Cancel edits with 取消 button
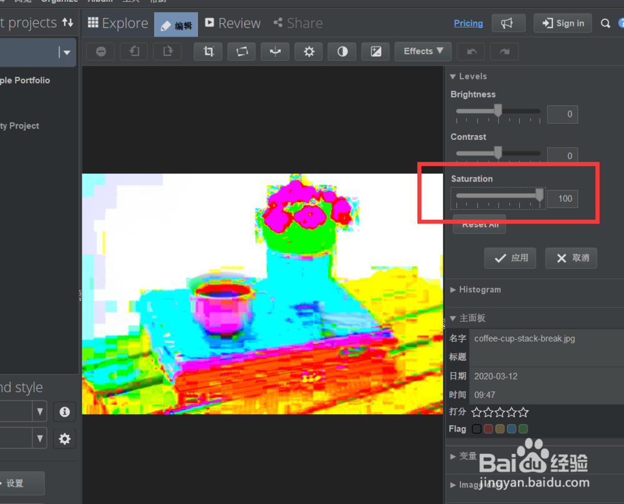The image size is (624, 504). click(571, 258)
